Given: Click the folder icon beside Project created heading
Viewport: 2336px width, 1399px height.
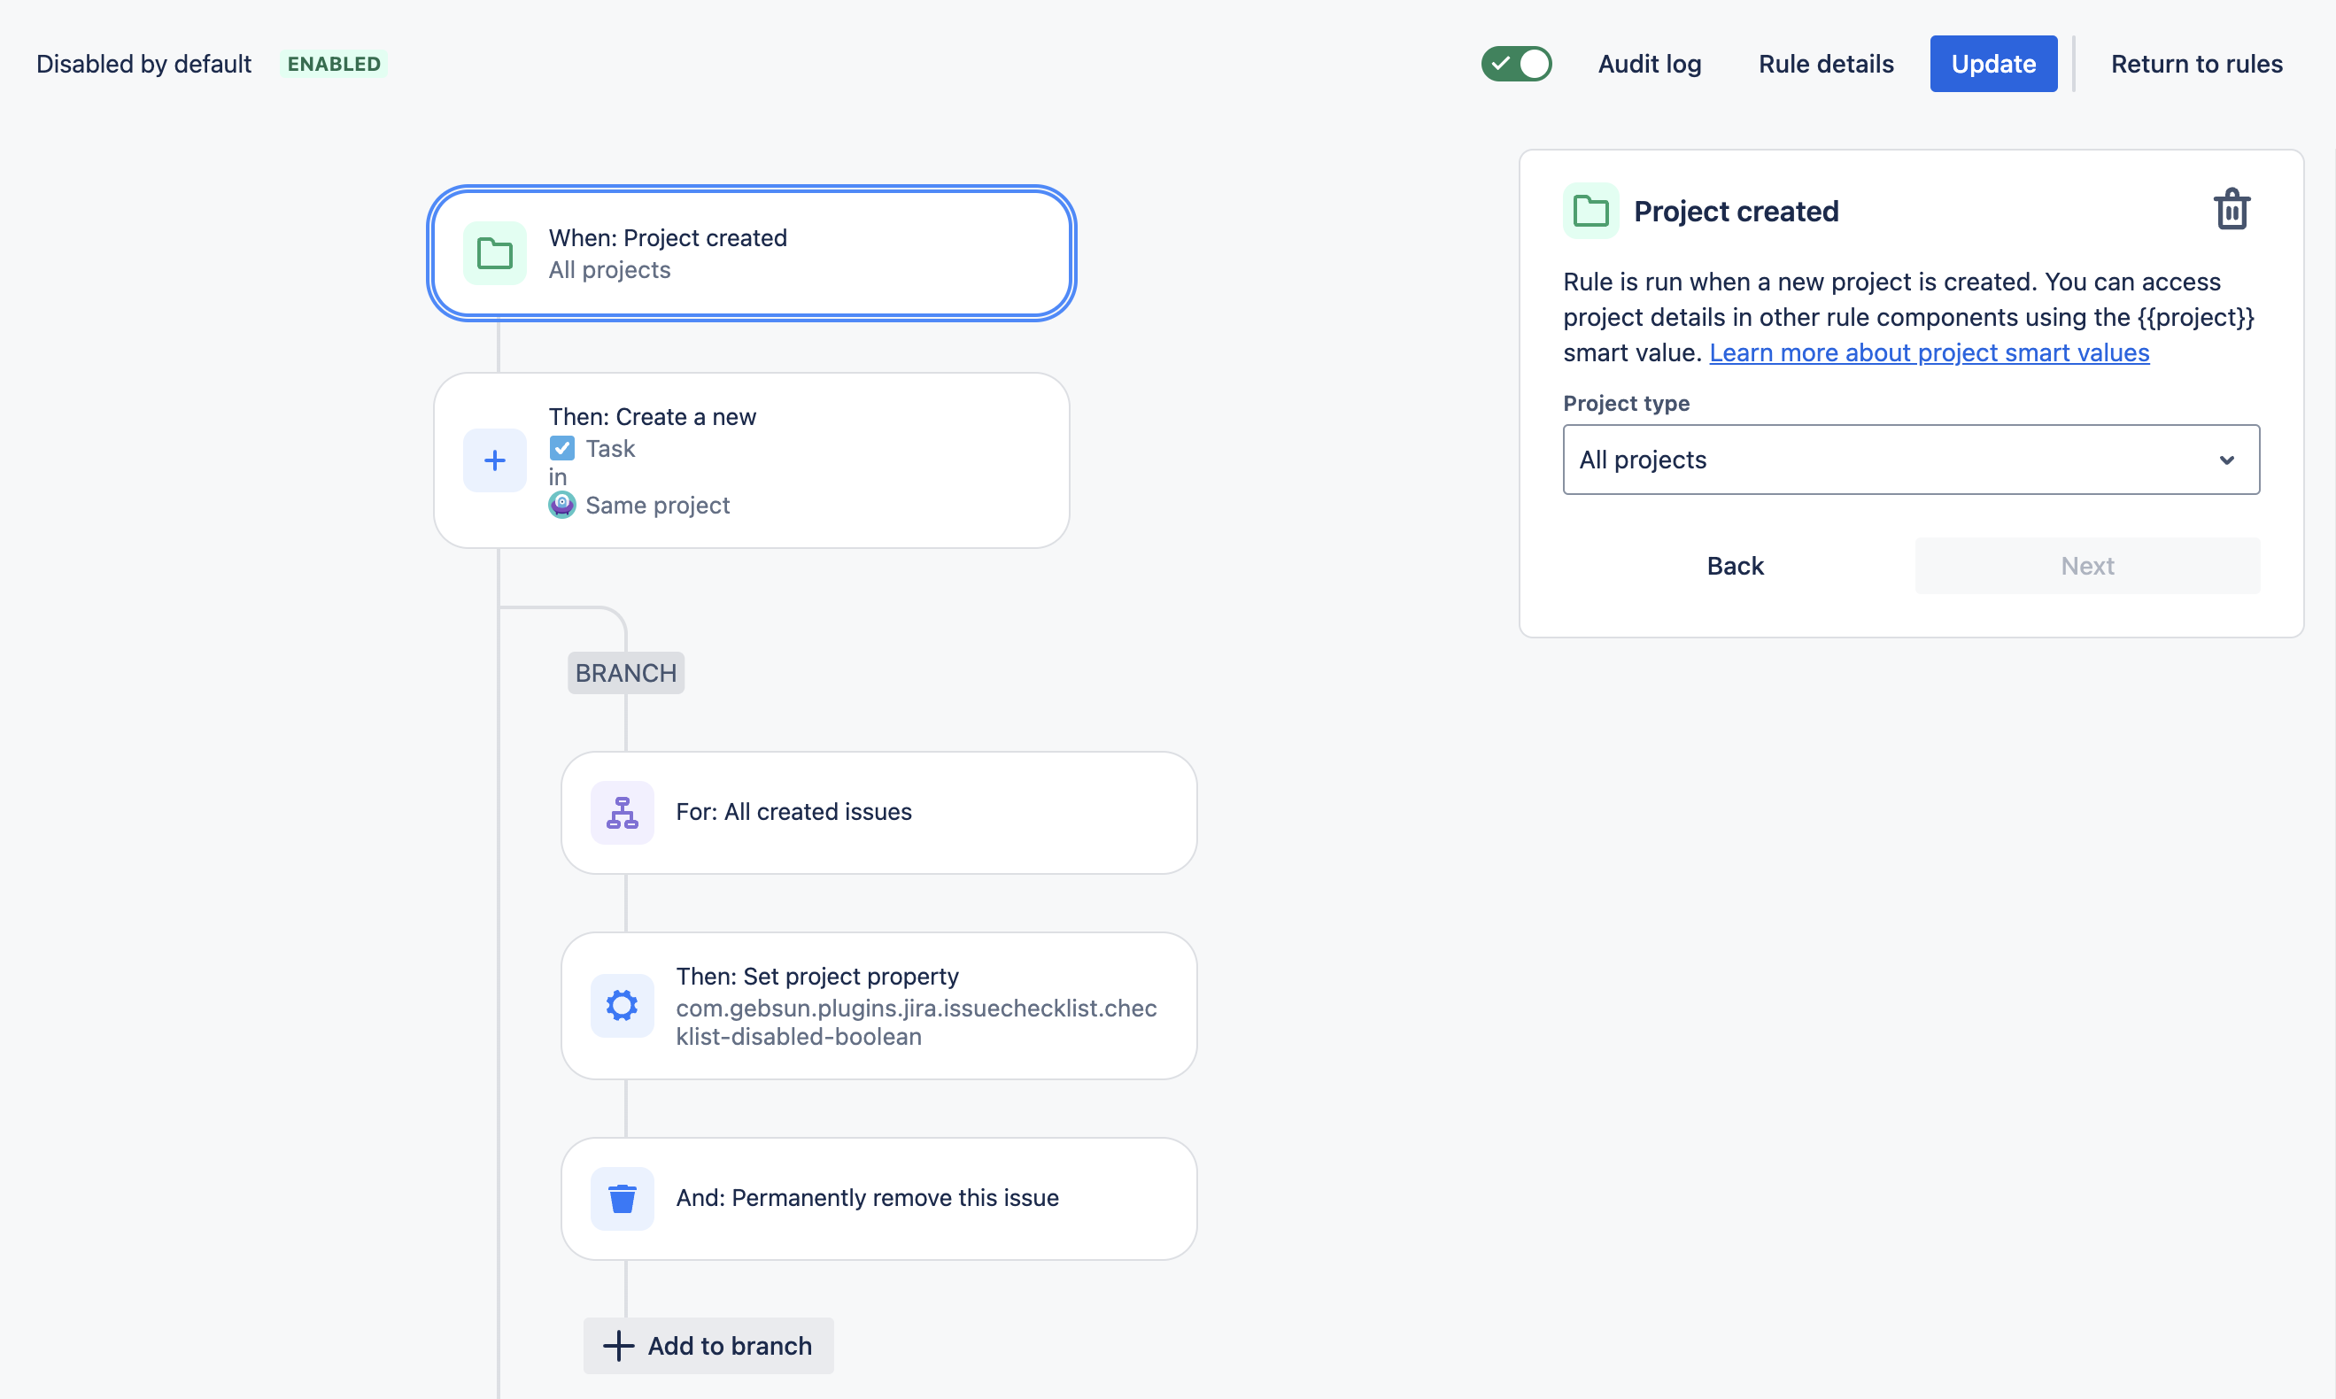Looking at the screenshot, I should point(1590,211).
